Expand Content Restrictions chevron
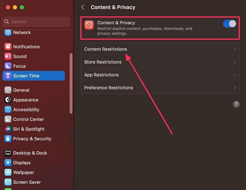The height and width of the screenshot is (190, 246). pos(235,49)
